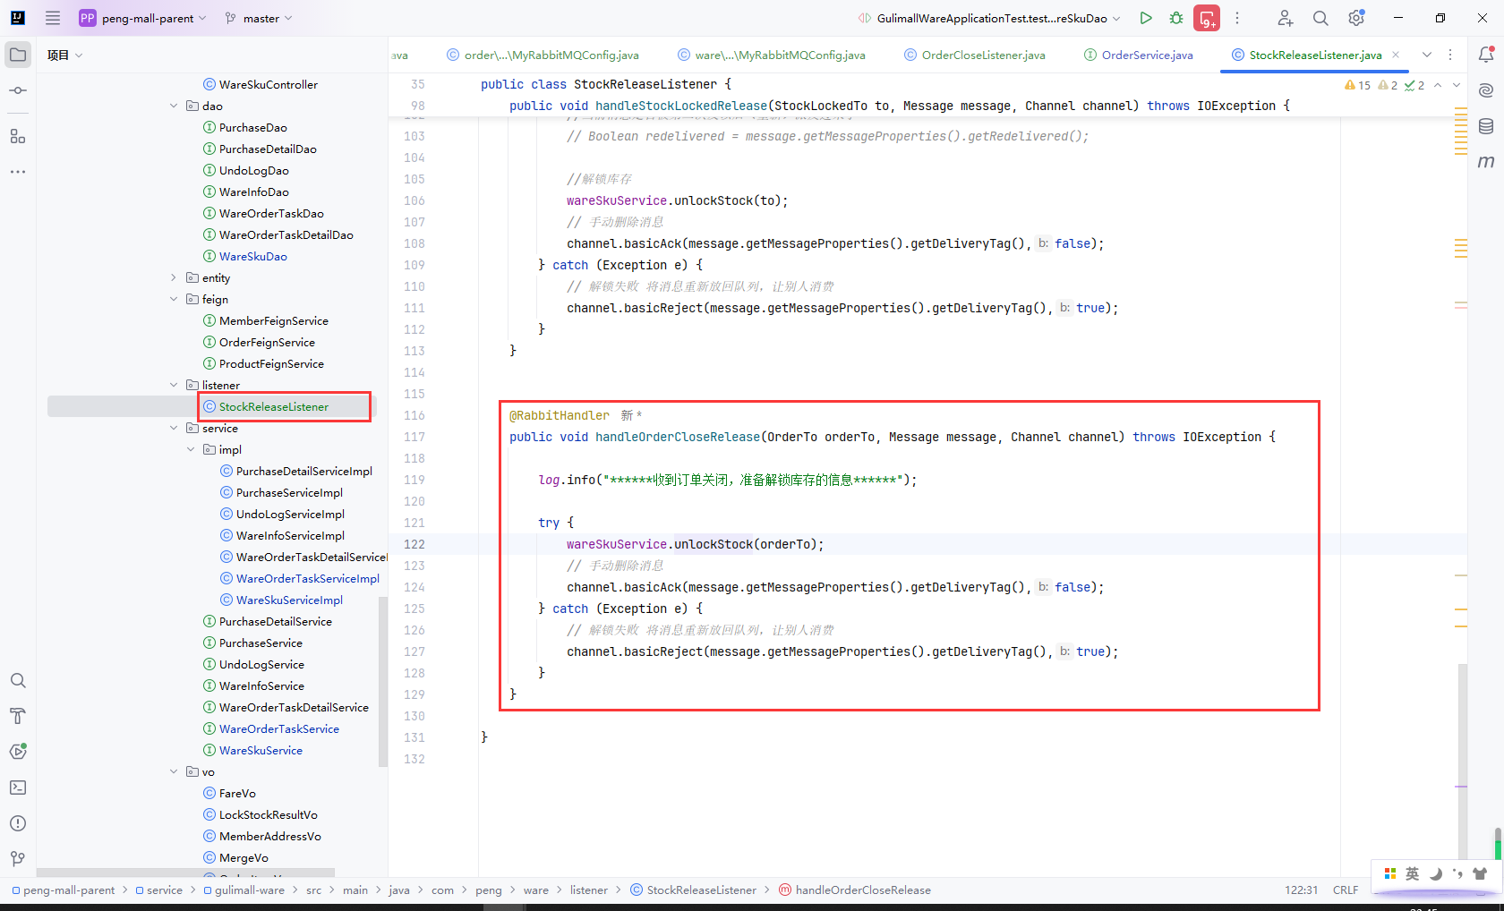This screenshot has height=911, width=1504.
Task: Jump to next highlighted problem arrow
Action: 1457,85
